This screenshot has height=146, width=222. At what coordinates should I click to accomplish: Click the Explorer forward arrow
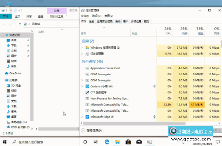(10, 24)
